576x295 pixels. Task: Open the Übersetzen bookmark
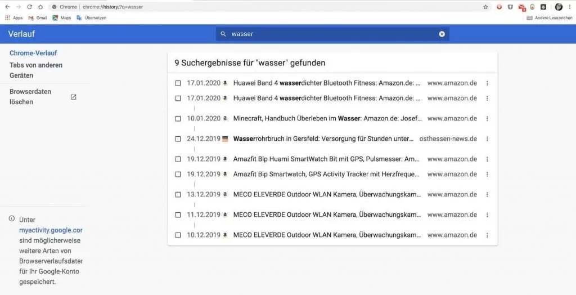92,17
